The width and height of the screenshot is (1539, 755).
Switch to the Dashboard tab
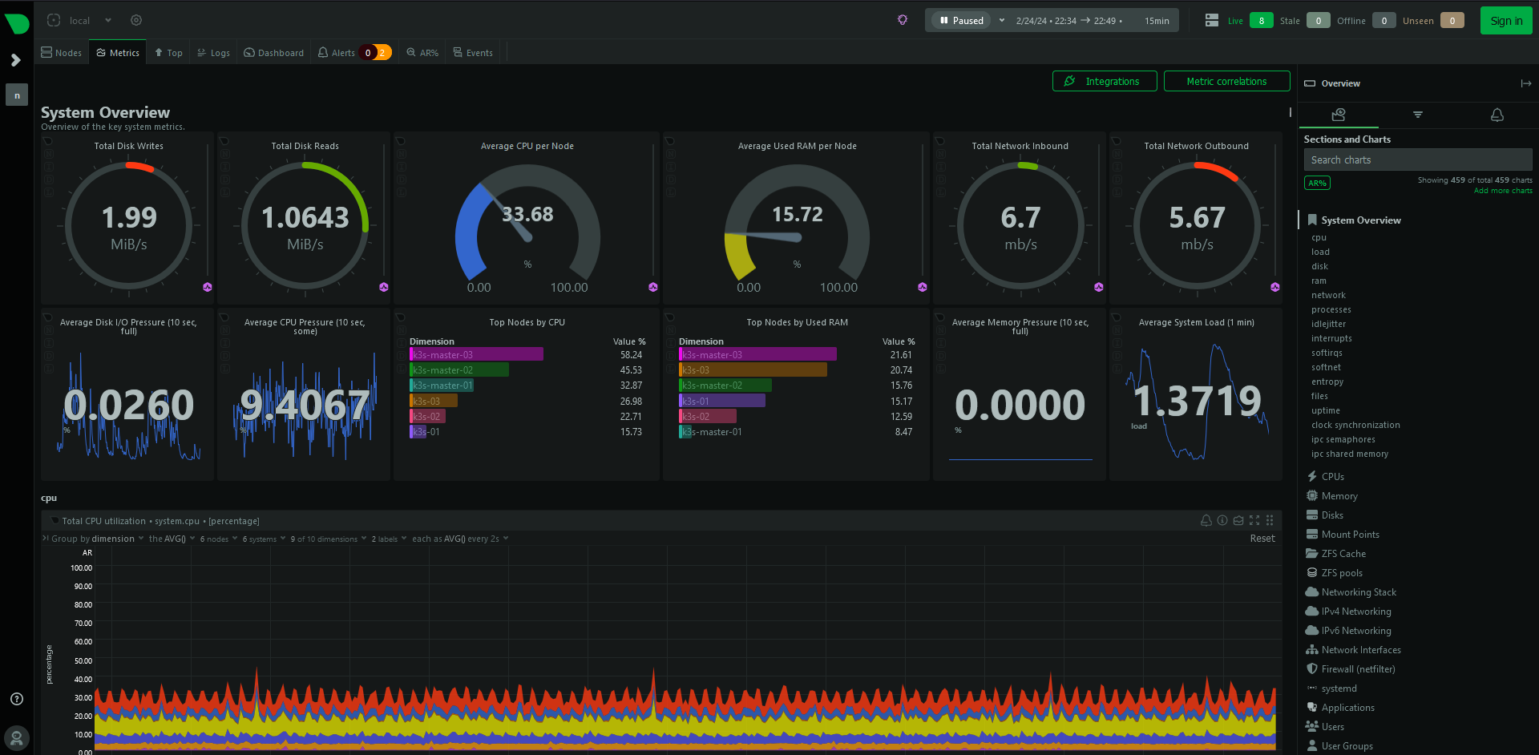(274, 53)
